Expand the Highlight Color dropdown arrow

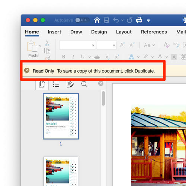point(153,57)
